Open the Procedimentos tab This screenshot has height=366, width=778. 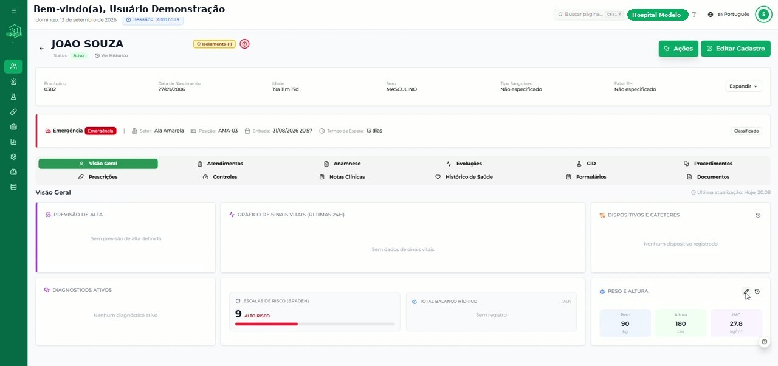(708, 164)
